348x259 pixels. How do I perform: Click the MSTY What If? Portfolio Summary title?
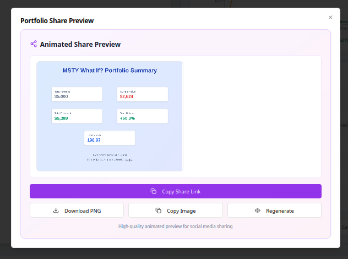click(x=110, y=71)
